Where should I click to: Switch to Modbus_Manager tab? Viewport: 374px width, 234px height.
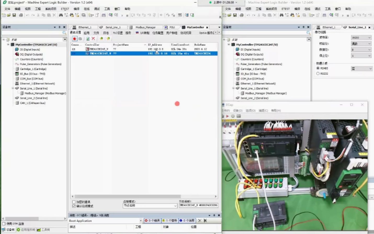coord(145,27)
